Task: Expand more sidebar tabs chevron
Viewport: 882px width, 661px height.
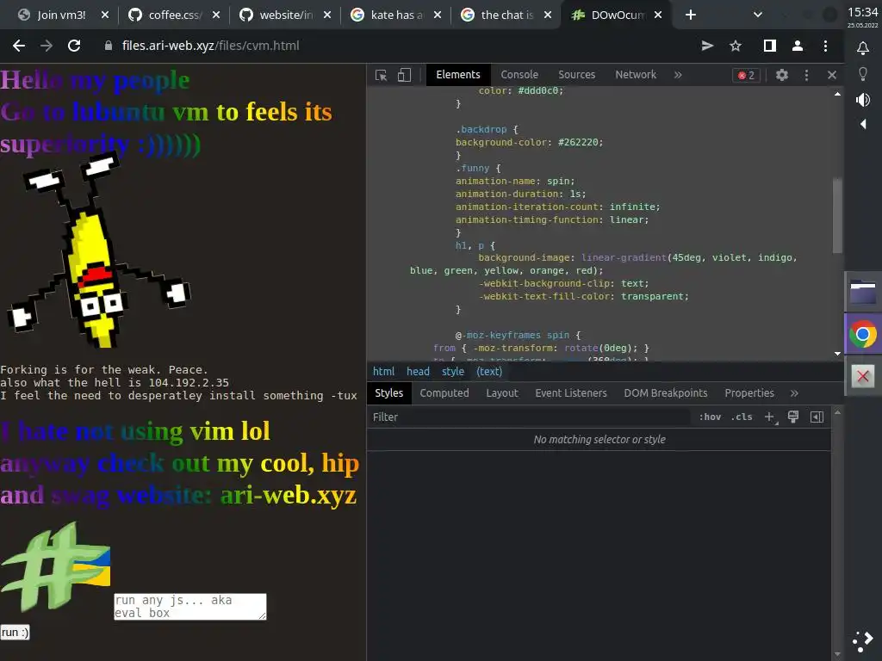Action: point(794,392)
